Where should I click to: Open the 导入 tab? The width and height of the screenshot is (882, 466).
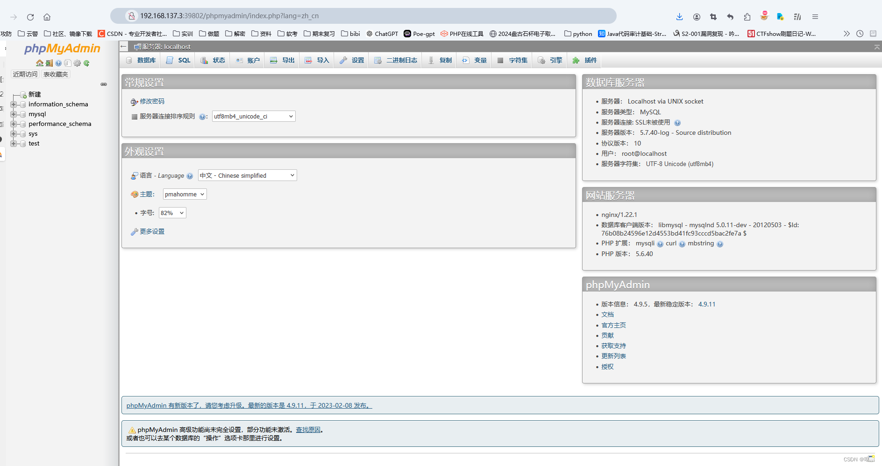tap(316, 60)
